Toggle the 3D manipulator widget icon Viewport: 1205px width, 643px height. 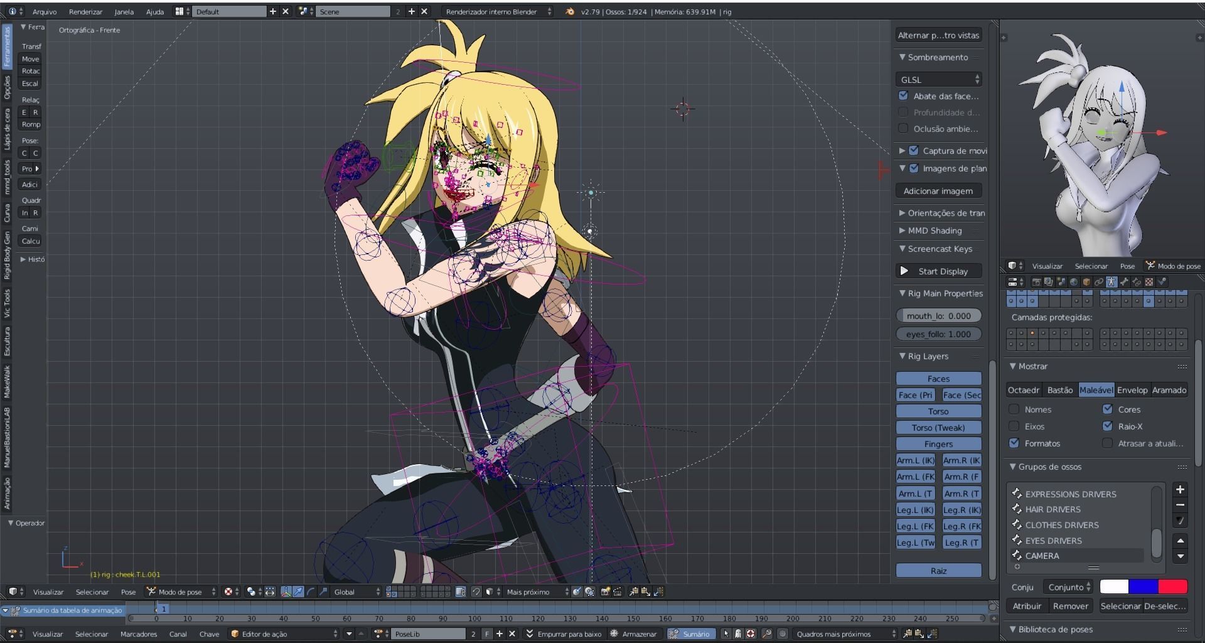pos(286,592)
